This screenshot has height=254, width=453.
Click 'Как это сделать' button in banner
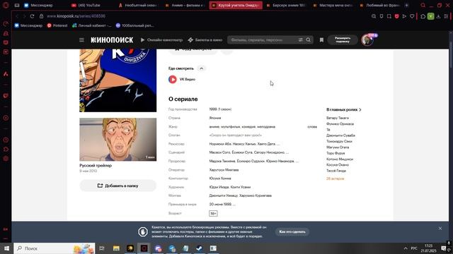[292, 232]
